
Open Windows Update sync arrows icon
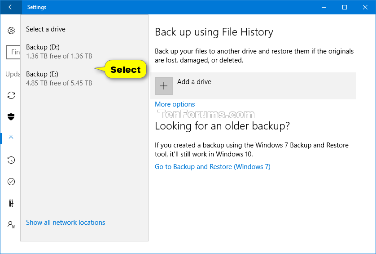point(11,95)
